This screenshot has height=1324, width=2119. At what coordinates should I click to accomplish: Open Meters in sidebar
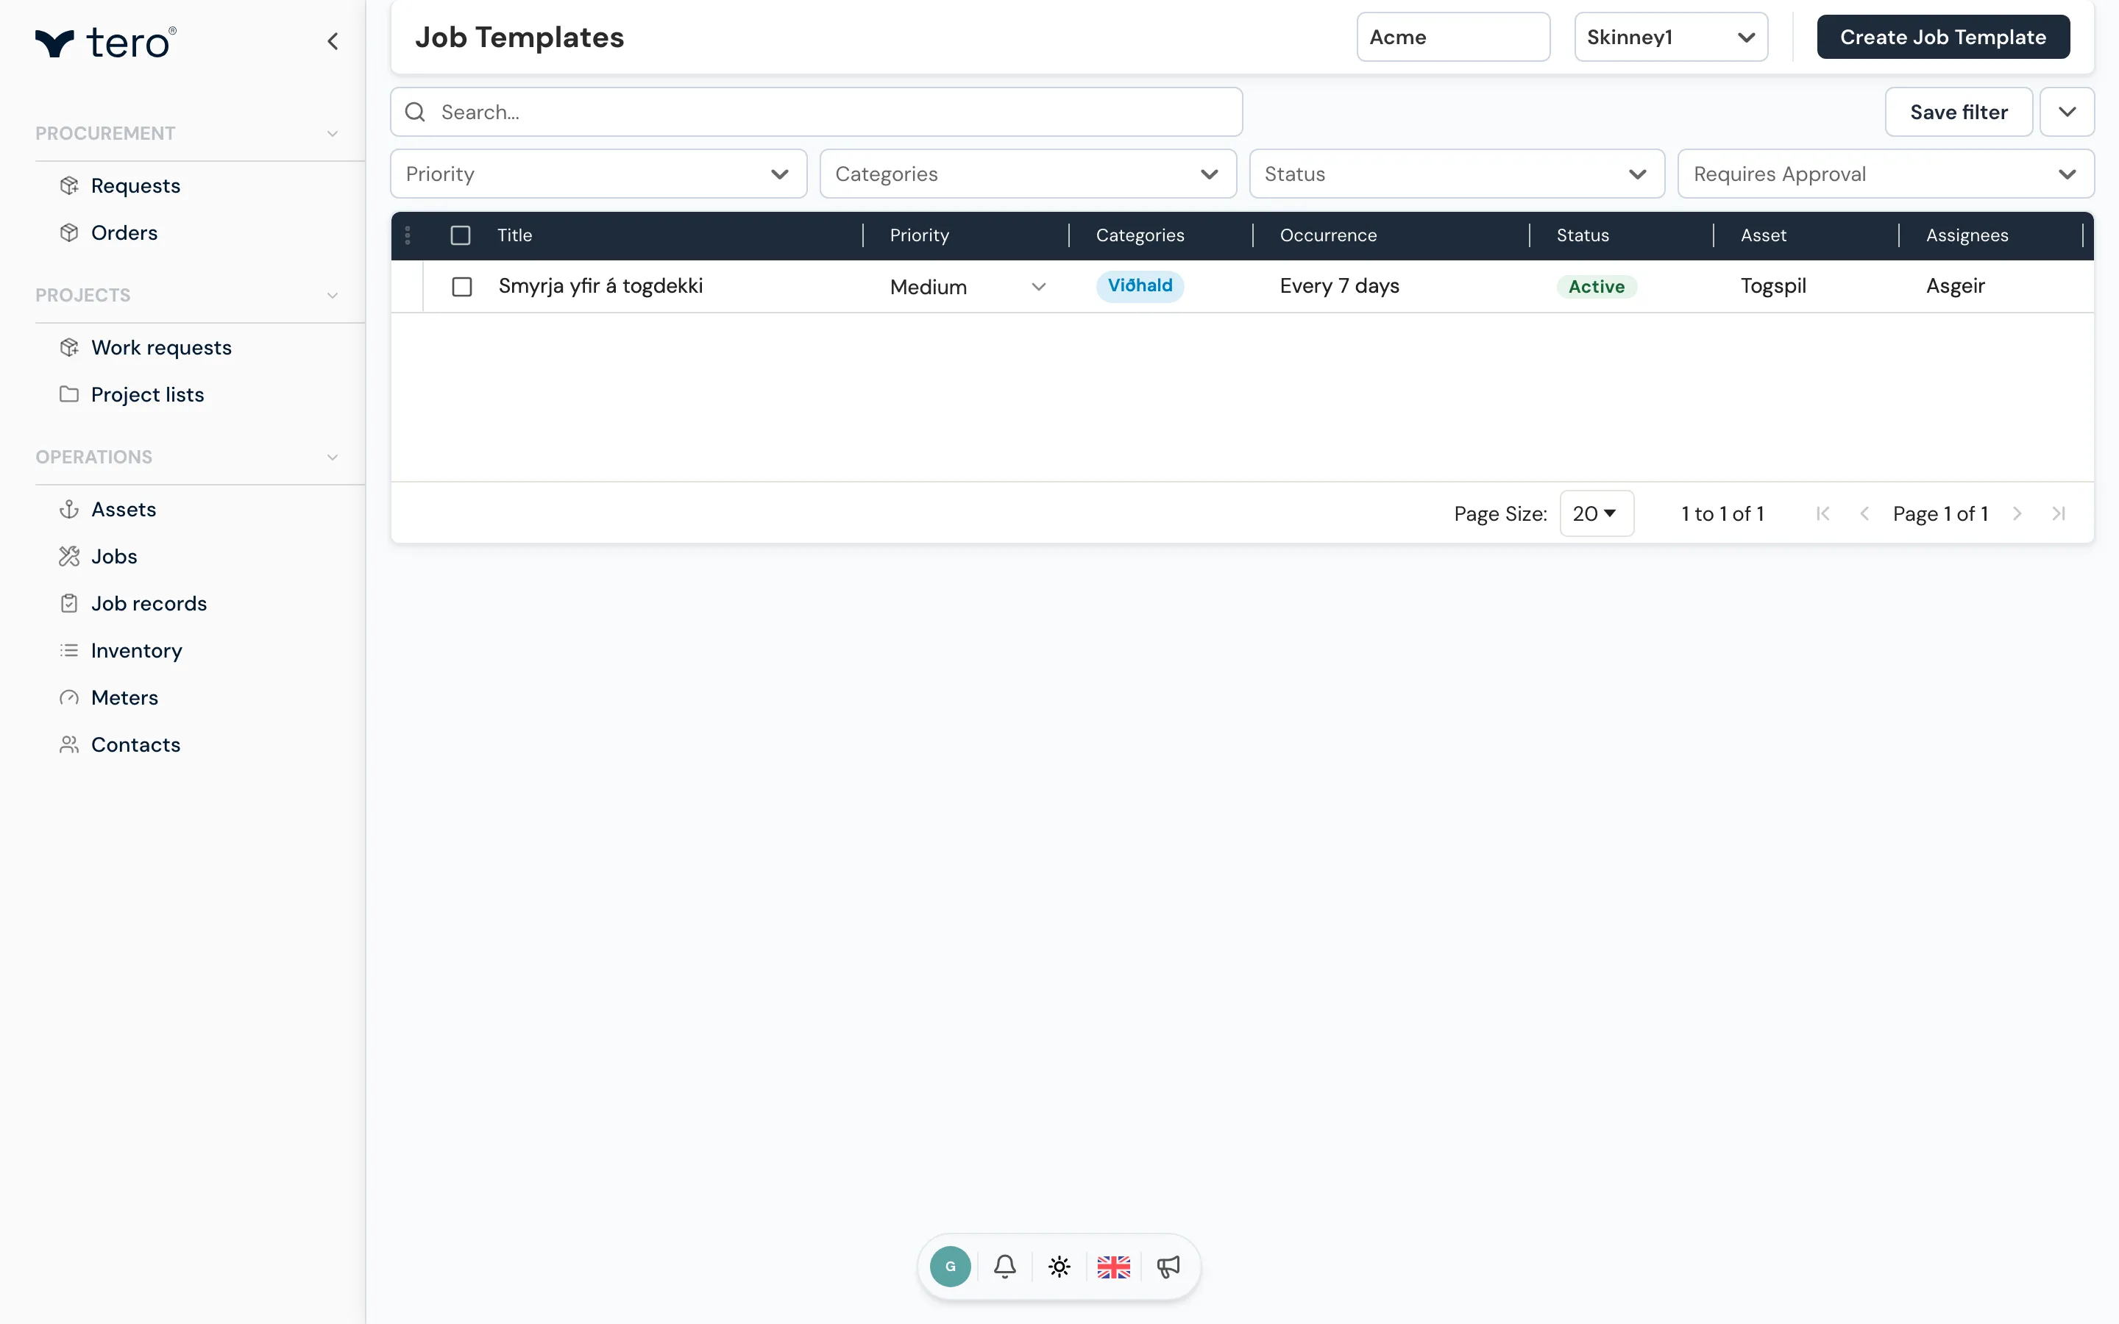124,698
